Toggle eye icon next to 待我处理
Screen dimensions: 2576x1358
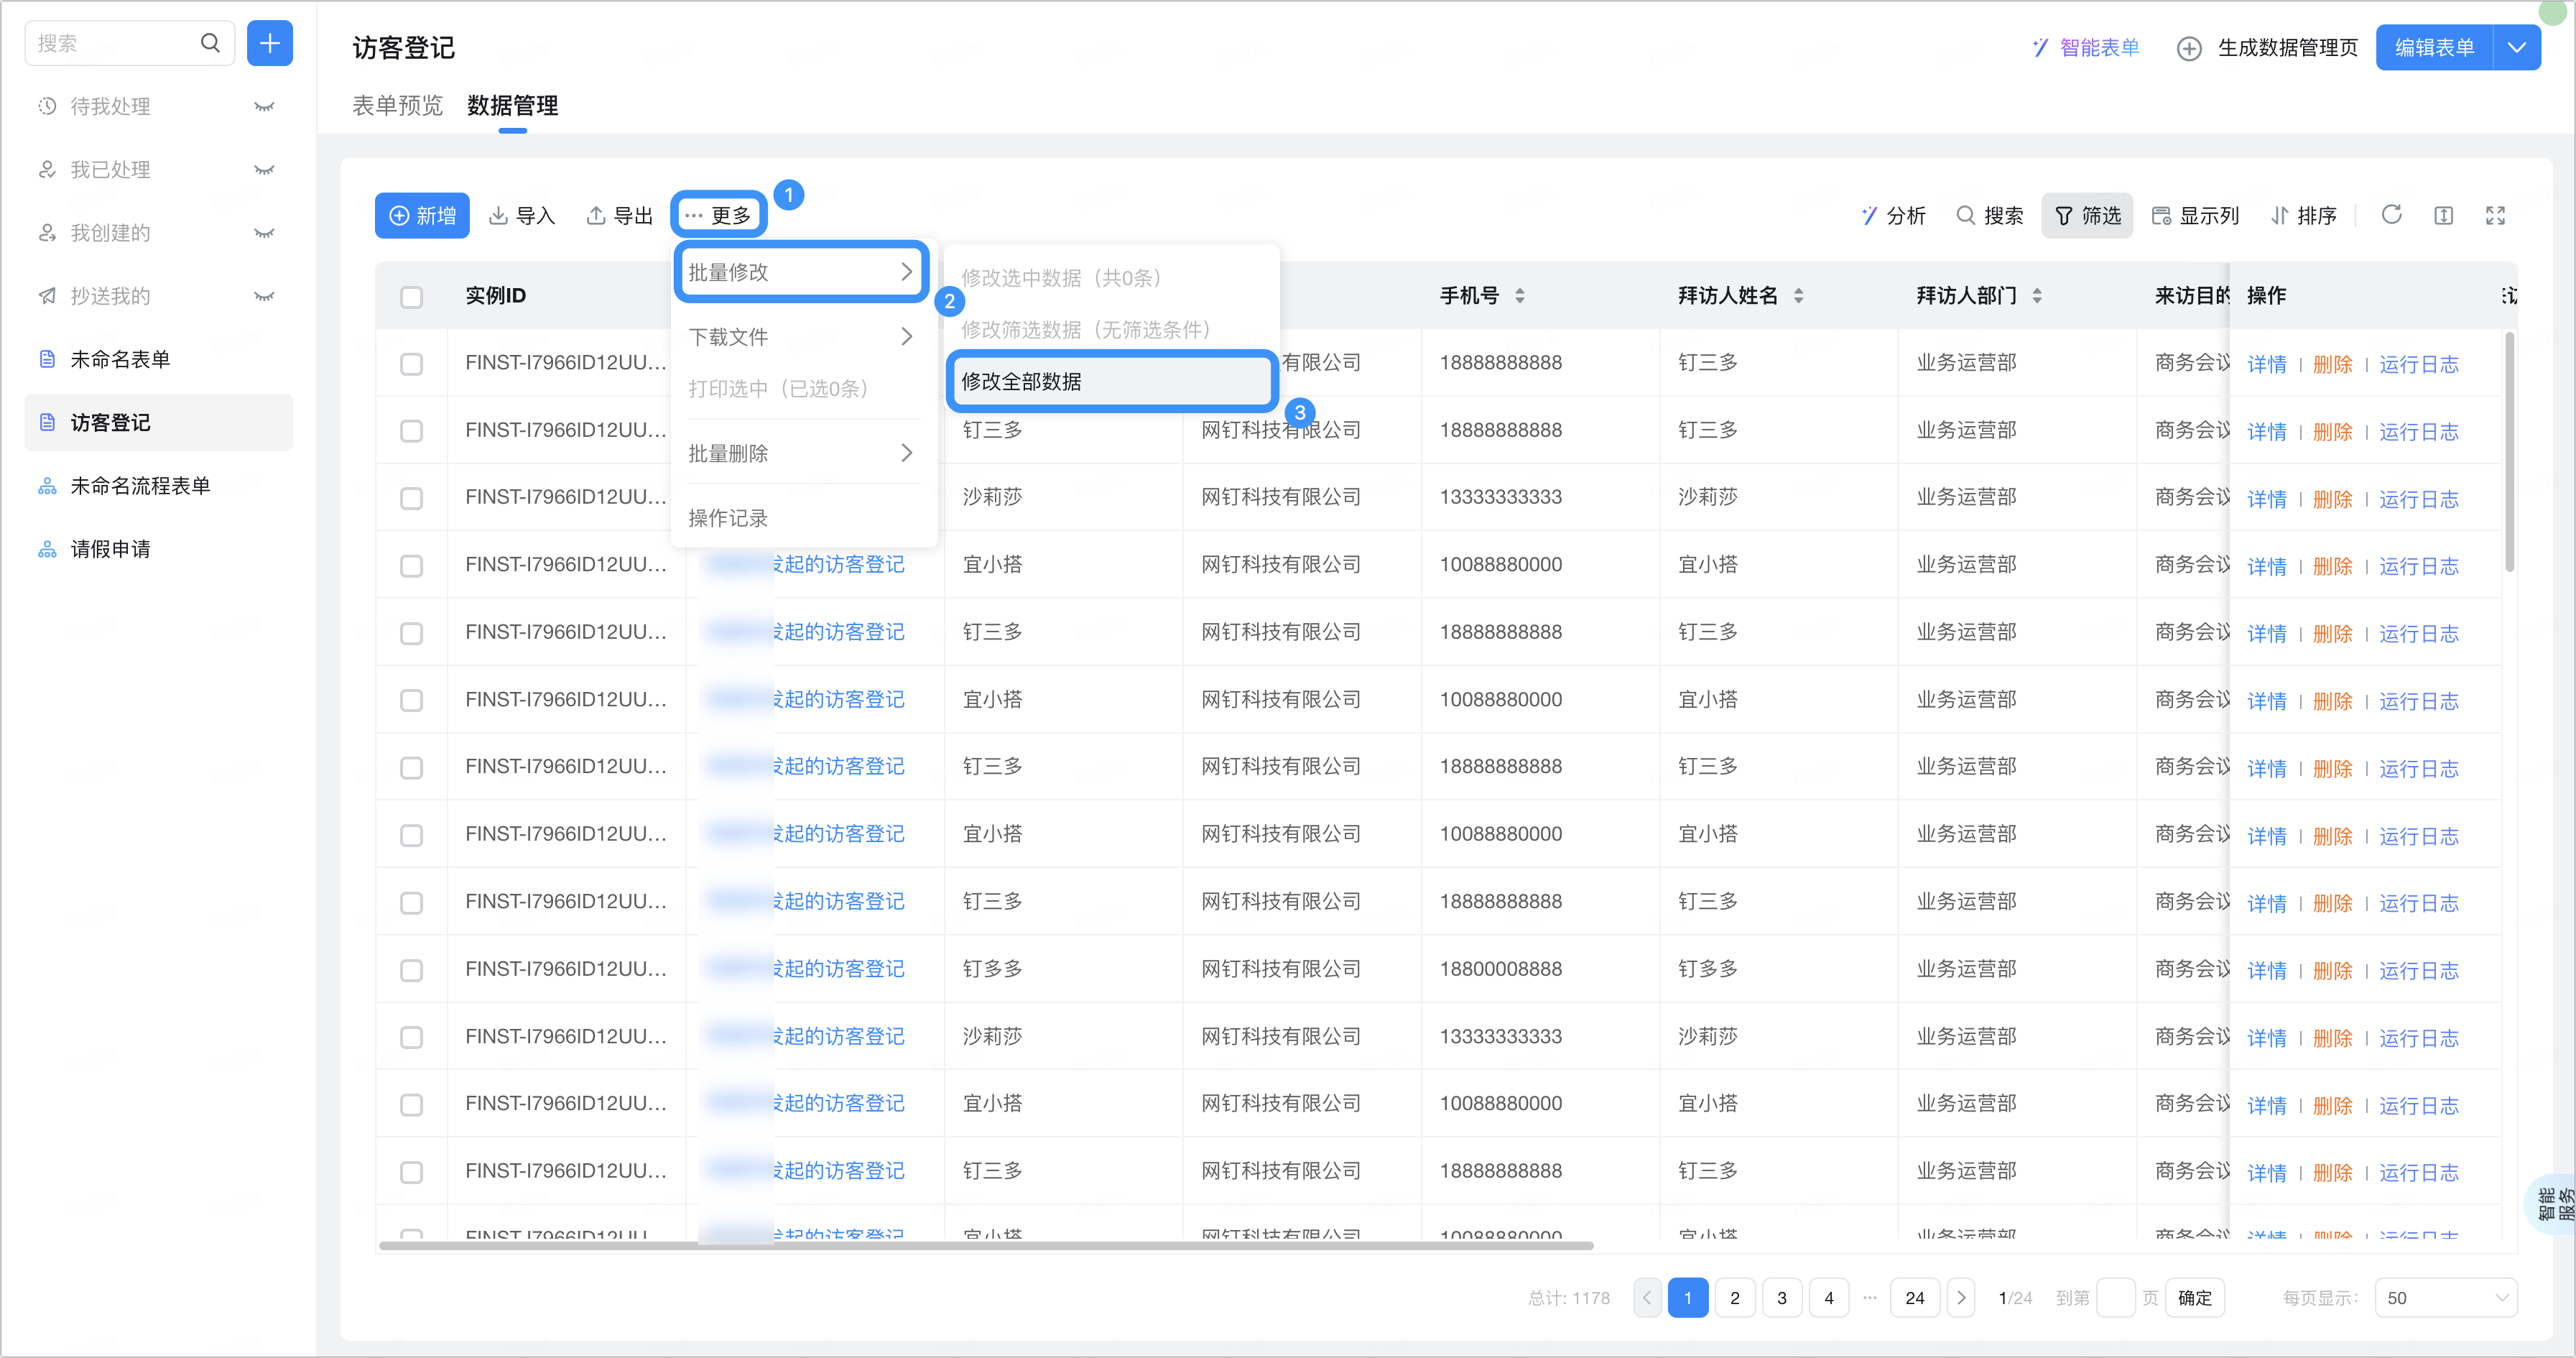[264, 107]
